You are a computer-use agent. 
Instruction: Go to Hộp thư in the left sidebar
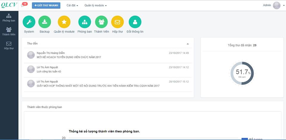(9, 45)
